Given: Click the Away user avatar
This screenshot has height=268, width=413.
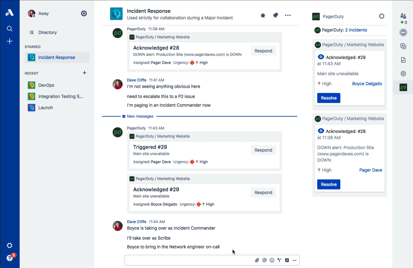Looking at the screenshot, I should coord(32,13).
